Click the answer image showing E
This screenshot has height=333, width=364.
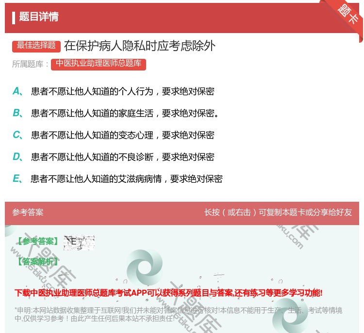click(x=79, y=242)
